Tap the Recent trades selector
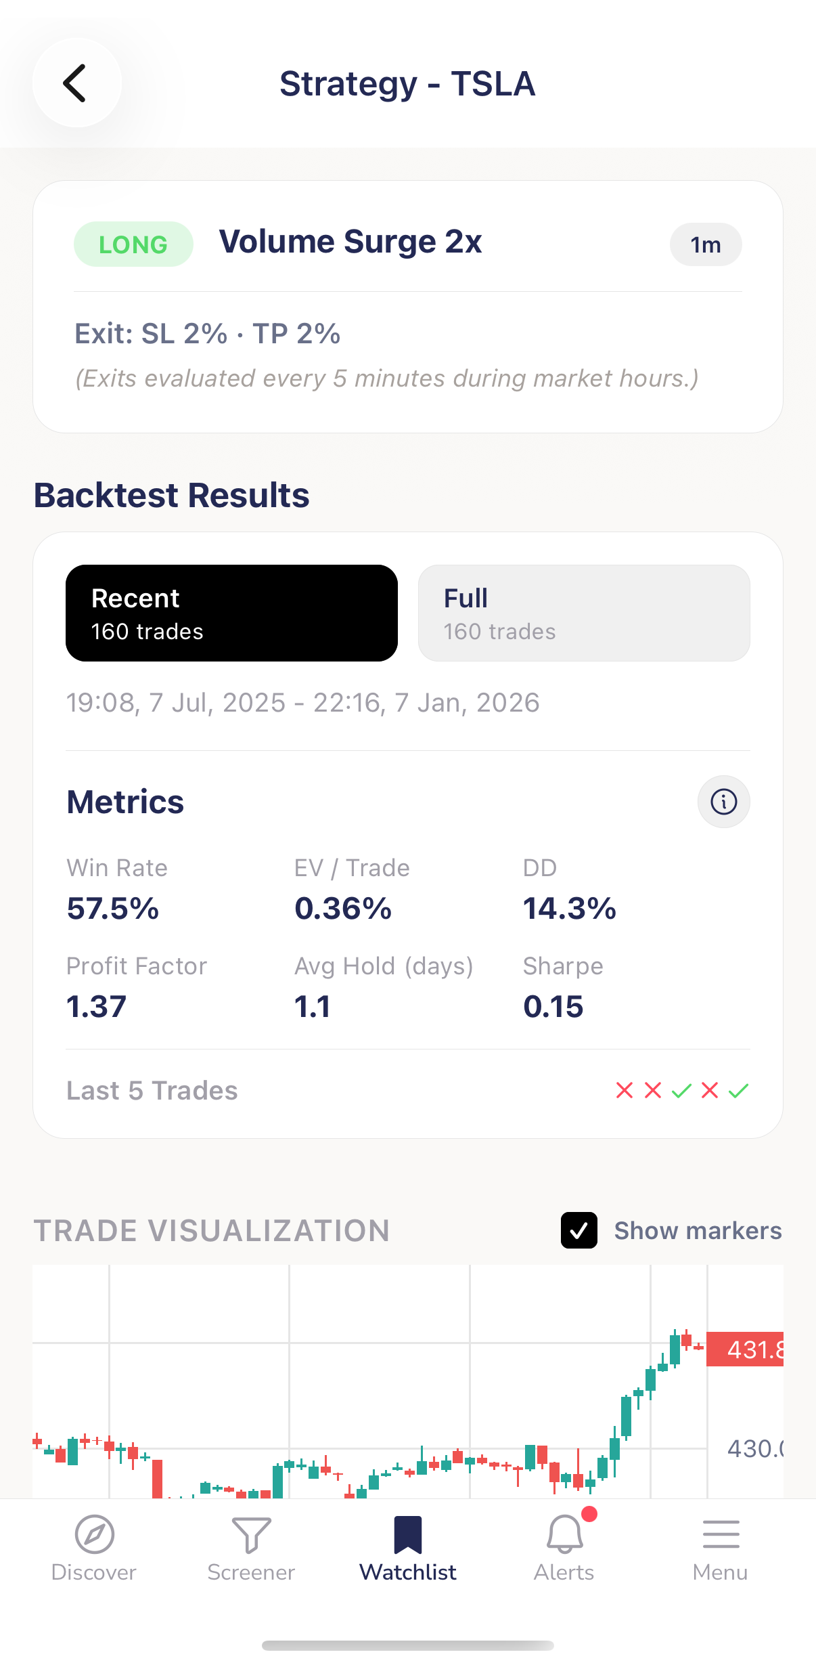816x1667 pixels. coord(231,612)
